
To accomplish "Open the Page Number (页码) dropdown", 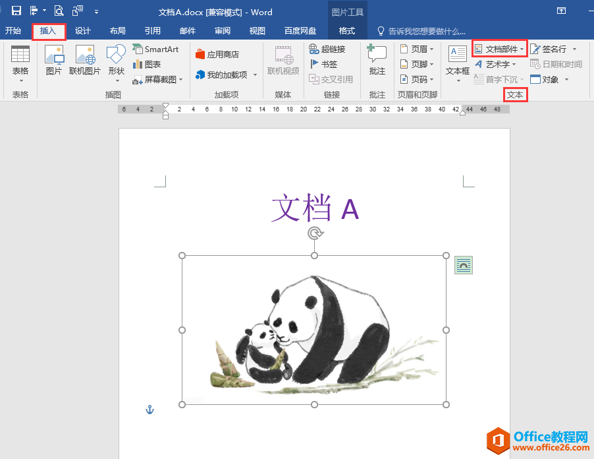I will click(417, 79).
